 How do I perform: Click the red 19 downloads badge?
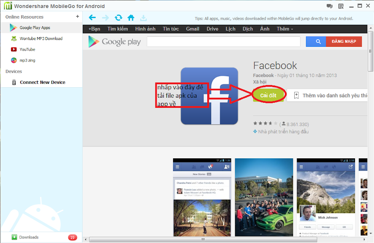(73, 237)
